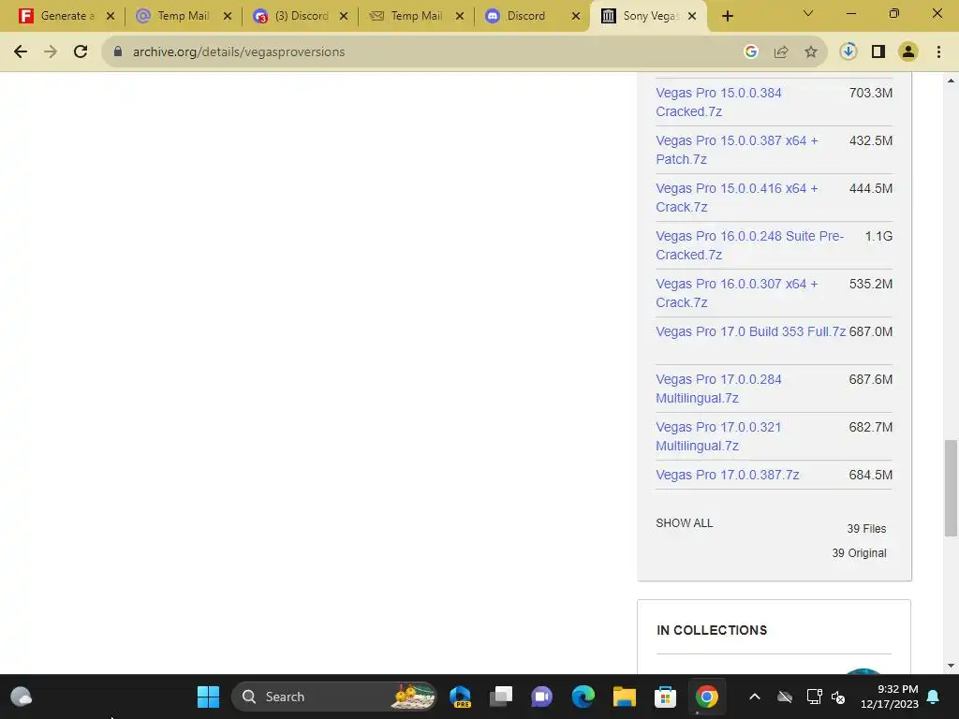Open the Chrome profile avatar

click(x=908, y=52)
